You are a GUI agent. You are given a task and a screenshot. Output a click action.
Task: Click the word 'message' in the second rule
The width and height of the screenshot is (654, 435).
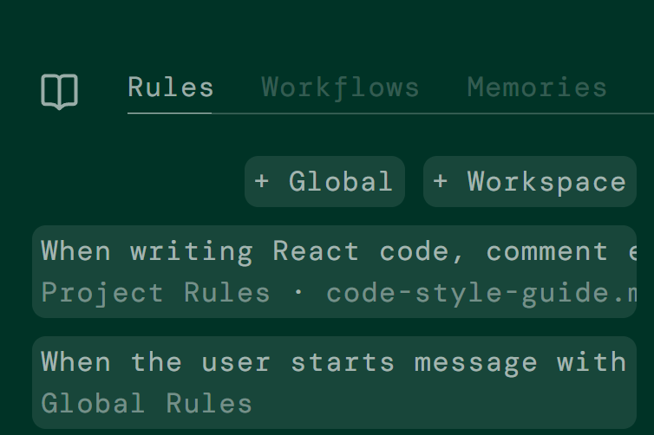(x=475, y=362)
